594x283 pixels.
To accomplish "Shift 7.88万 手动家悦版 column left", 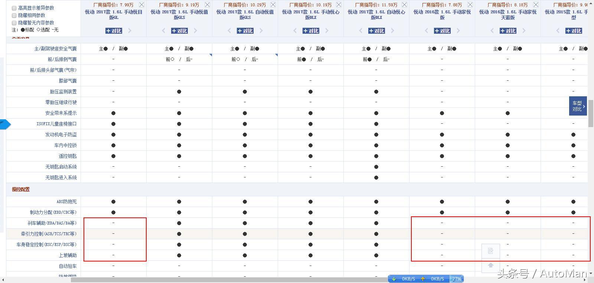I will [x=426, y=31].
